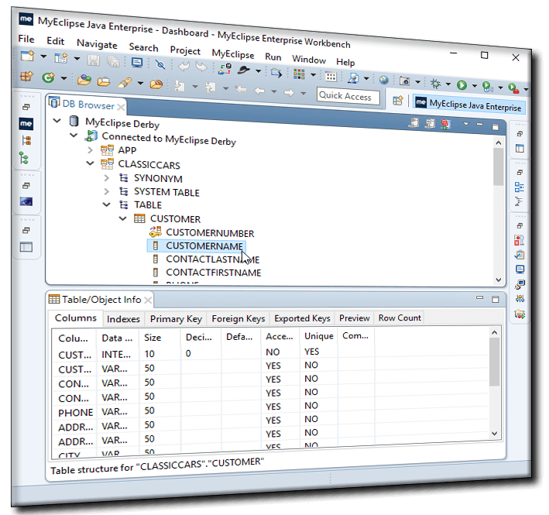Click the 'me' icon in left sidebar
This screenshot has width=549, height=515.
point(26,124)
